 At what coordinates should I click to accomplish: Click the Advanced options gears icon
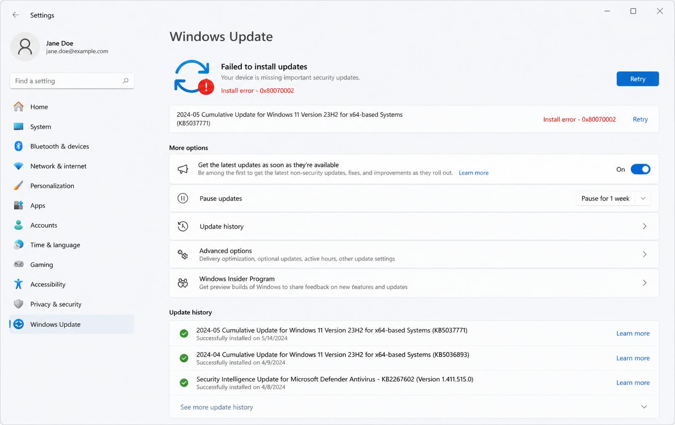[x=183, y=254]
